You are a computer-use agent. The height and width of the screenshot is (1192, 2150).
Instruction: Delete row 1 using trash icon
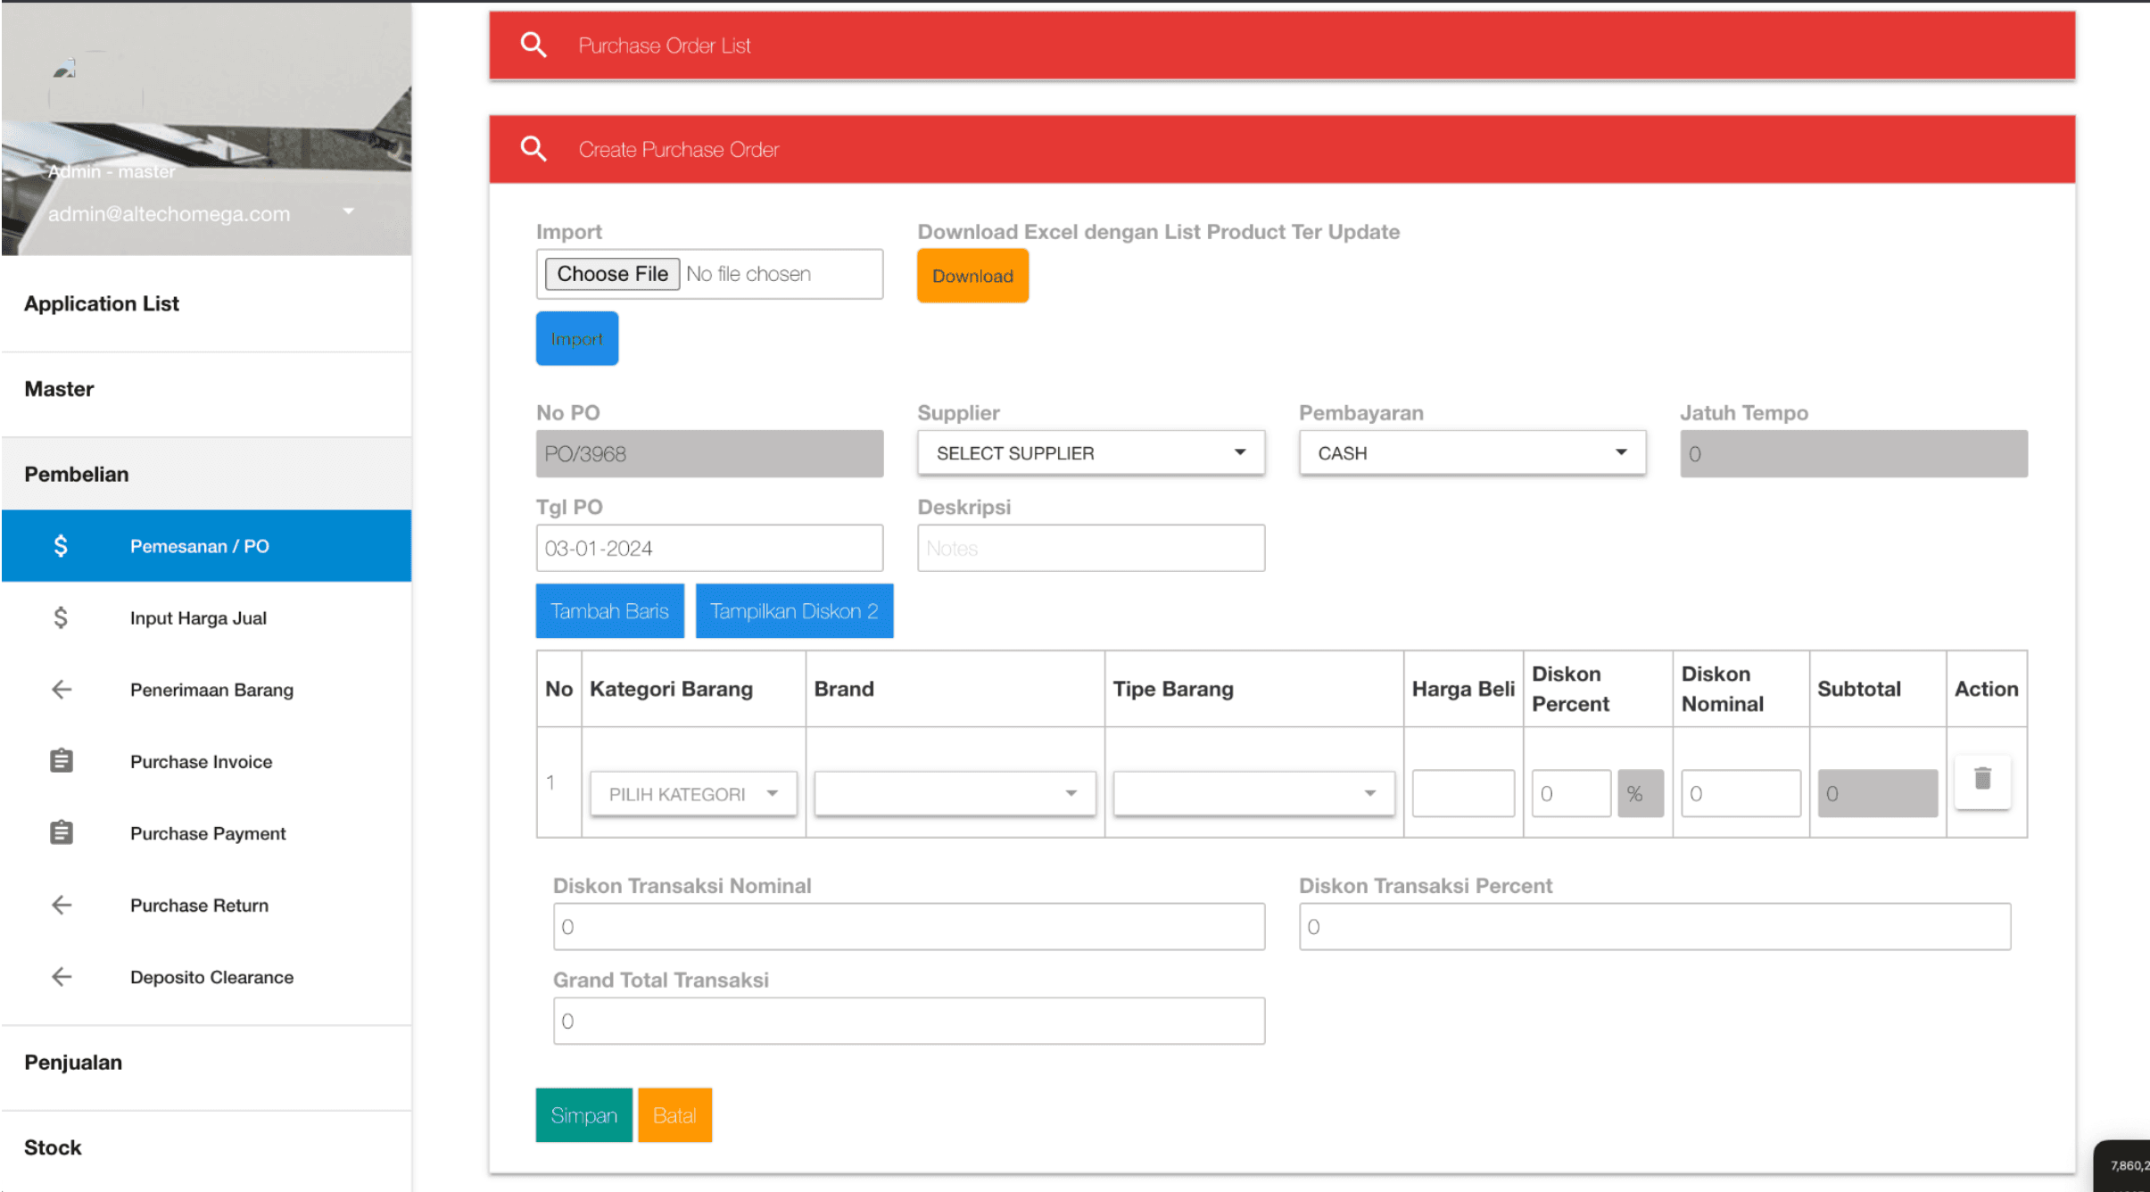[1982, 780]
